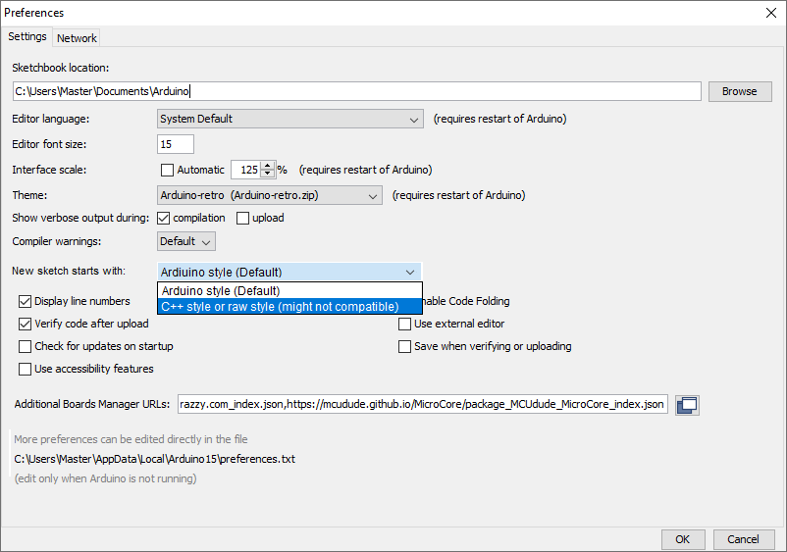Open the Compiler warnings dropdown

[x=186, y=241]
